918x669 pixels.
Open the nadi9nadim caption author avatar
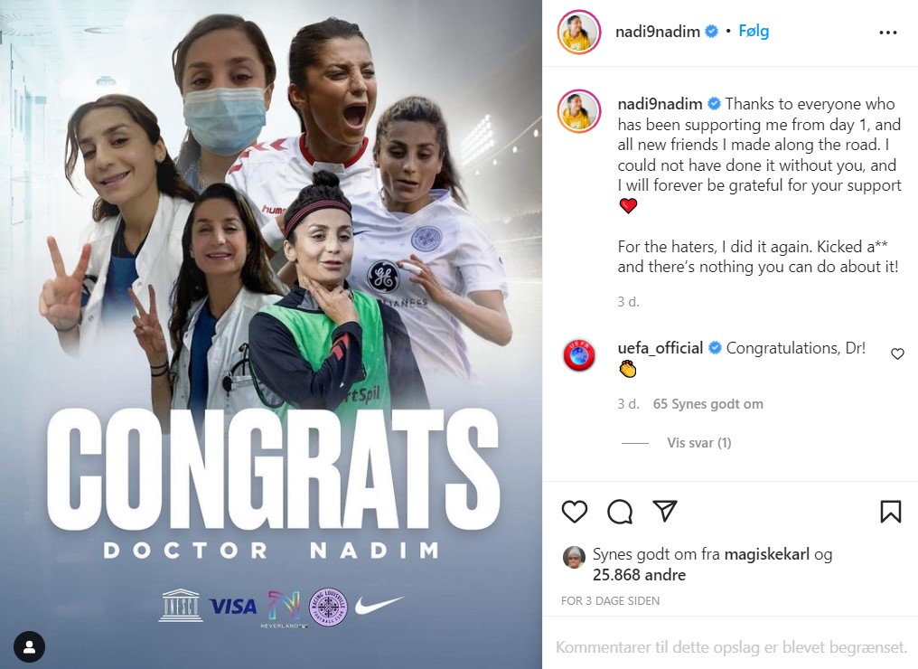(x=579, y=111)
